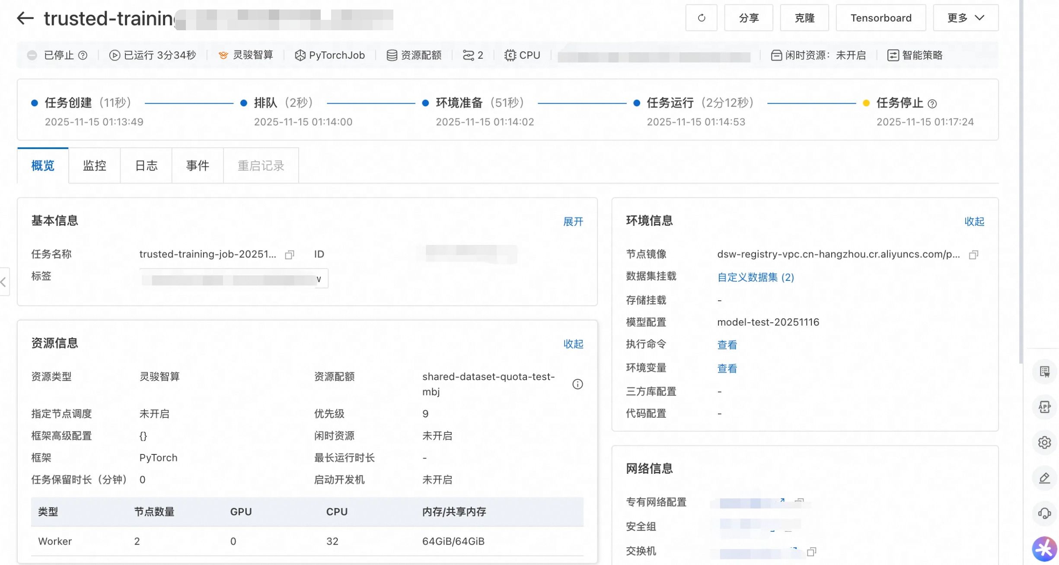Open the 更多 dropdown menu
Screen dimensions: 1059x565
tap(965, 18)
